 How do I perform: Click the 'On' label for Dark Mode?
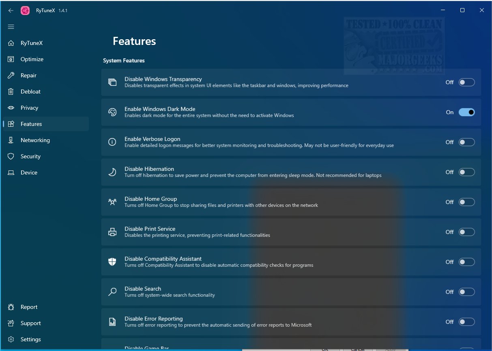click(x=450, y=112)
